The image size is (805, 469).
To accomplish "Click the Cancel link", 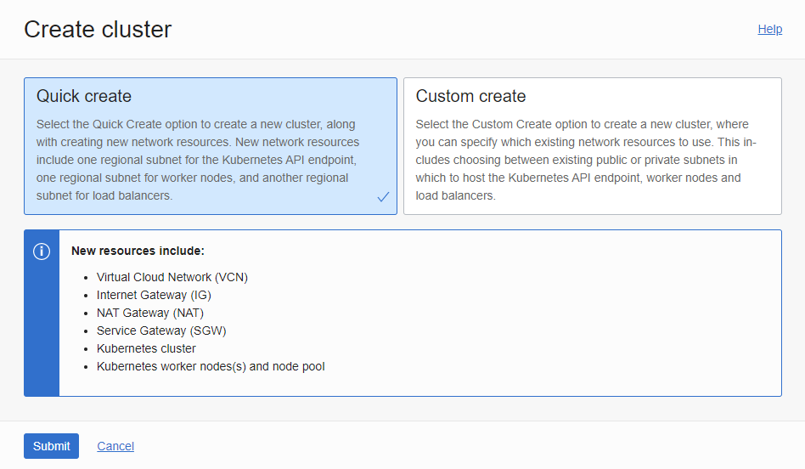I will [x=115, y=446].
